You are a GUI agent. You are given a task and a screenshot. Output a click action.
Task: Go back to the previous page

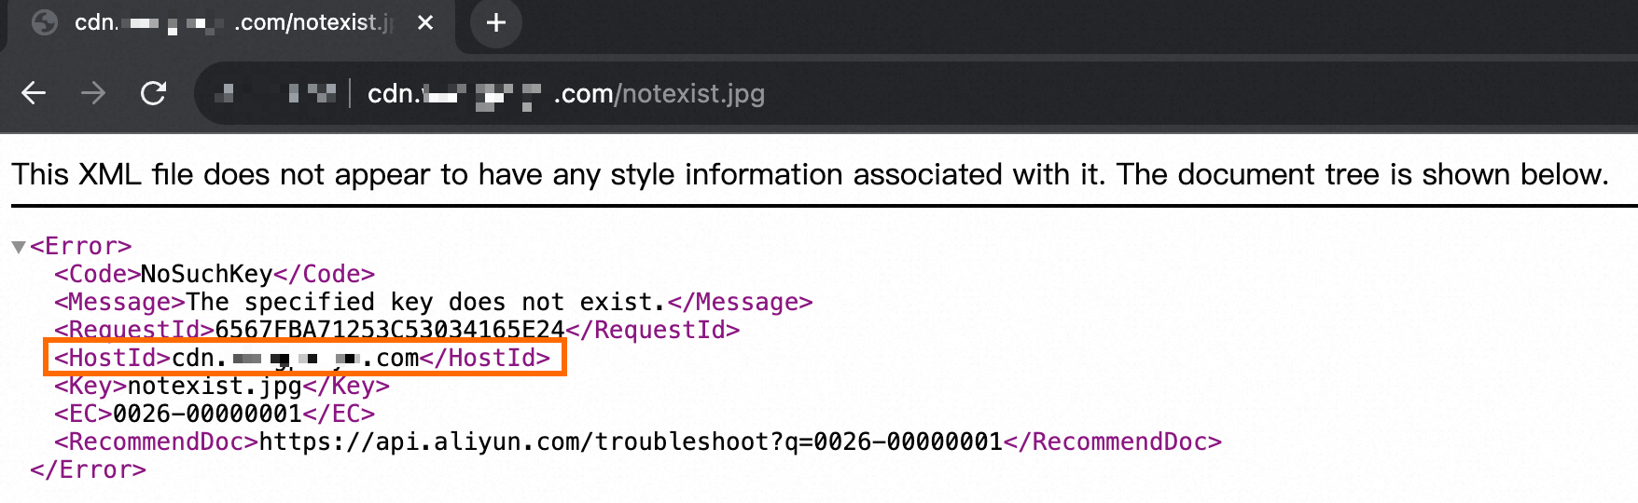pos(34,93)
